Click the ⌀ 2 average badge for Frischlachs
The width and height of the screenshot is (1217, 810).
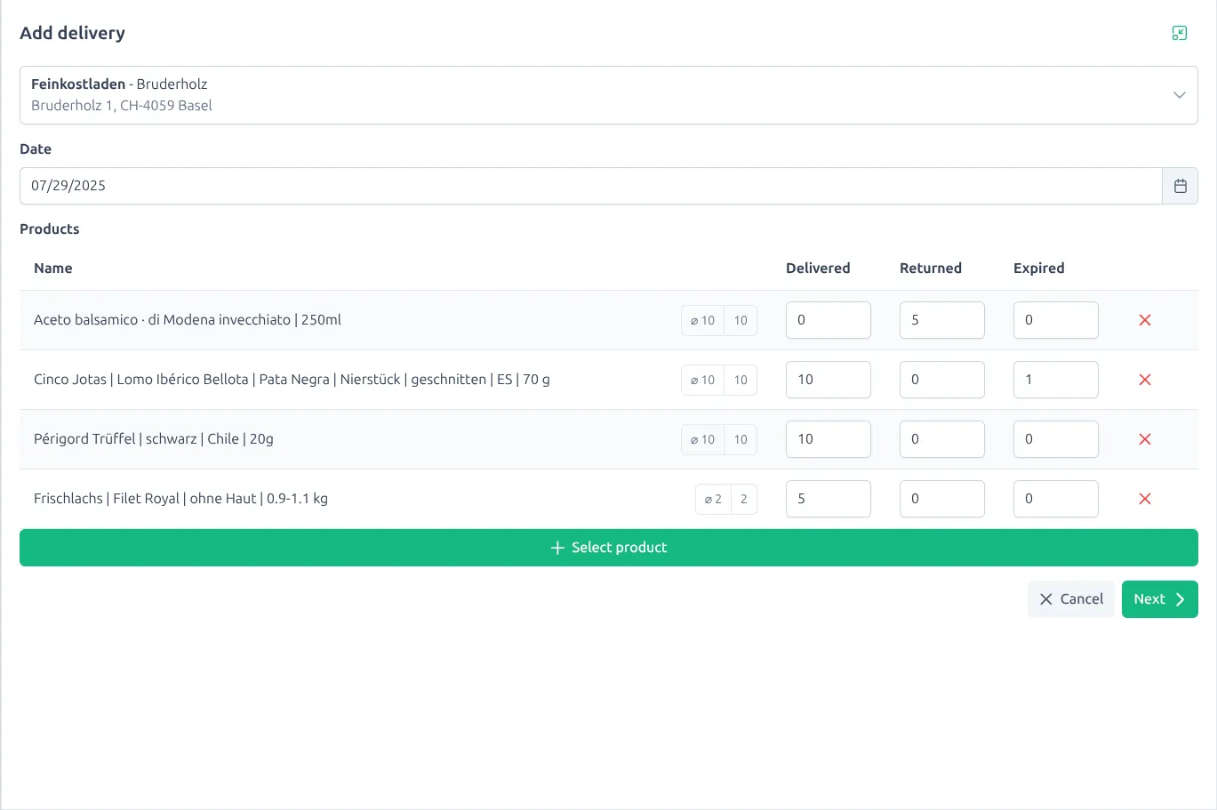[713, 500]
